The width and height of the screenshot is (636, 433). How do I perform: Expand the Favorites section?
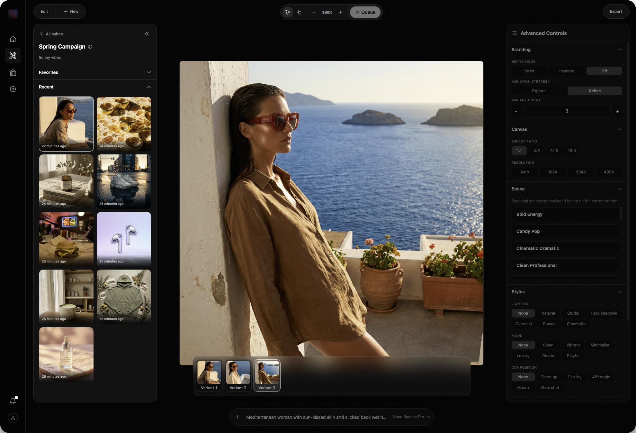(148, 72)
